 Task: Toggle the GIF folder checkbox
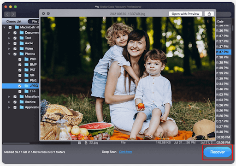(20, 75)
